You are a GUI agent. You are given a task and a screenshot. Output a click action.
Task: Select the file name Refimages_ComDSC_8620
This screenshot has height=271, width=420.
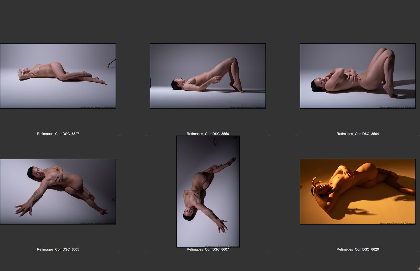(x=358, y=249)
